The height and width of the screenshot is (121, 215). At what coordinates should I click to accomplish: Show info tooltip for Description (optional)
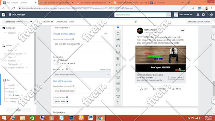(73, 39)
